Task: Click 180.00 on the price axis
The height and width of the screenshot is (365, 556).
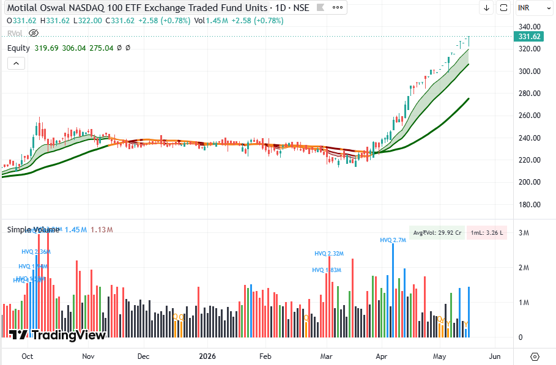Action: [x=530, y=204]
